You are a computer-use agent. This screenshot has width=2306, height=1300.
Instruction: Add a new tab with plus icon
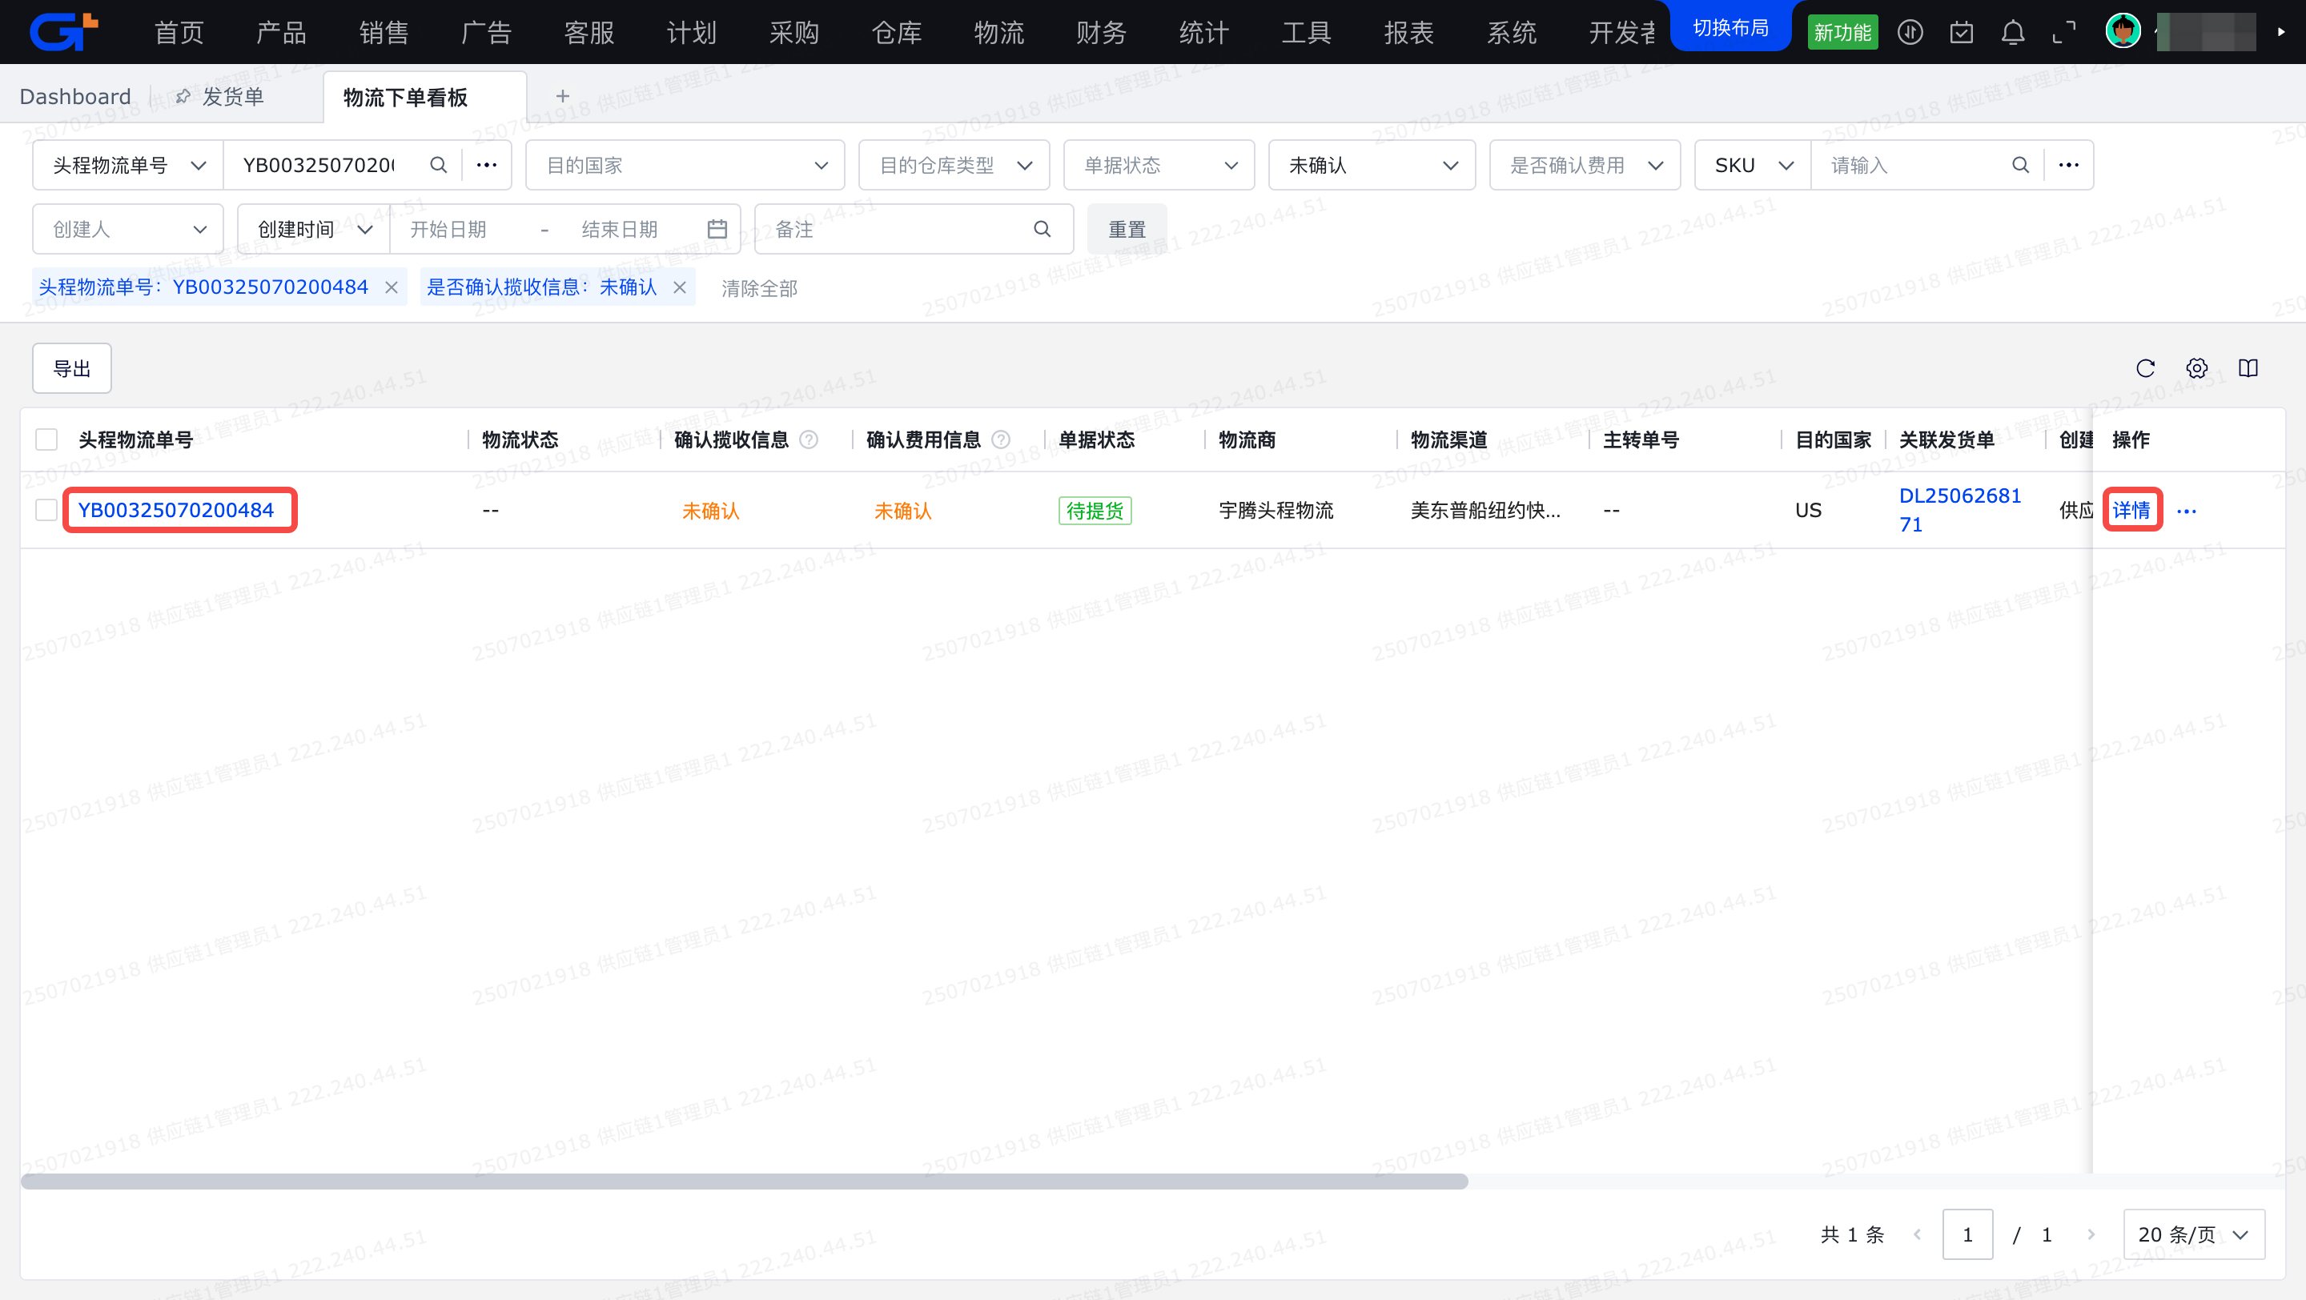[x=562, y=96]
